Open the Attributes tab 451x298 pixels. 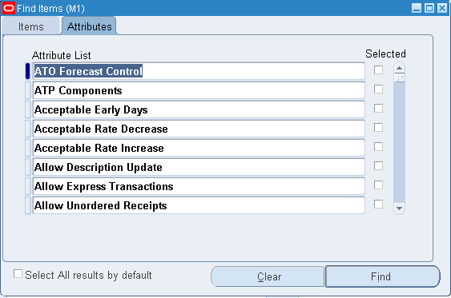[x=89, y=26]
